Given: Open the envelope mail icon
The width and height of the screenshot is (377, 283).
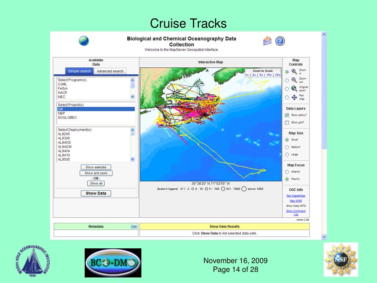Looking at the screenshot, I should coord(267,41).
